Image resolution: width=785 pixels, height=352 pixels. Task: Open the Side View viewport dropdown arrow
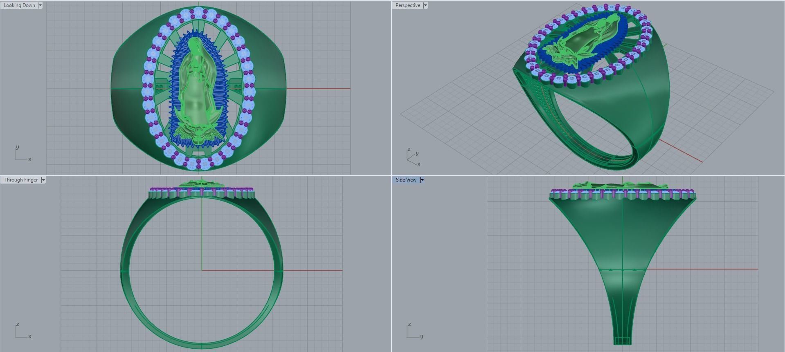[x=422, y=180]
